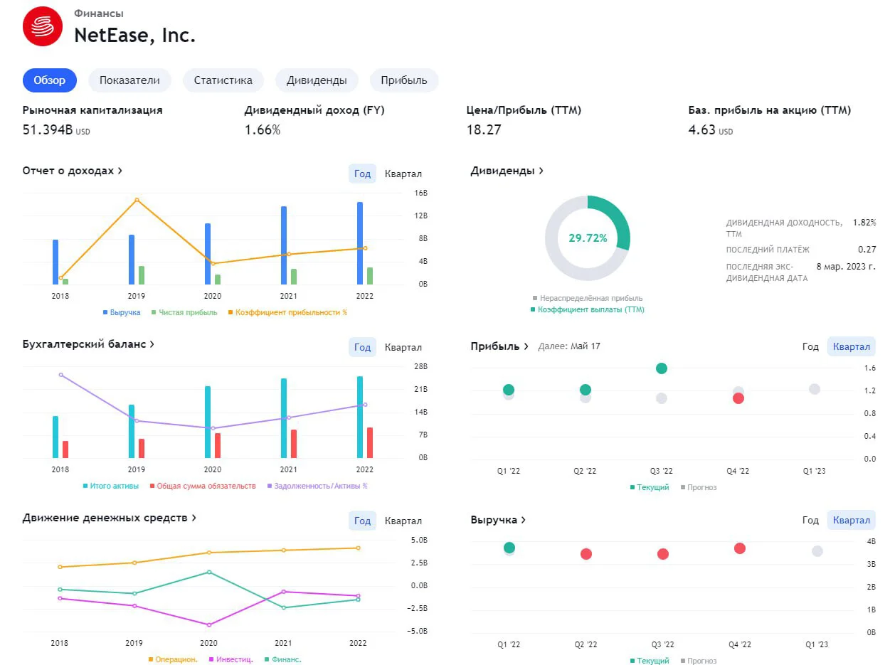Screen dimensions: 890x665
Task: Open the Показатели tab
Action: (x=129, y=80)
